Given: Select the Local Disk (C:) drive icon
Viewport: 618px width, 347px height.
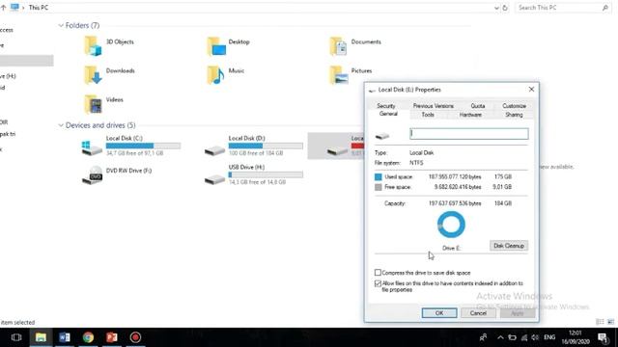Looking at the screenshot, I should click(92, 147).
